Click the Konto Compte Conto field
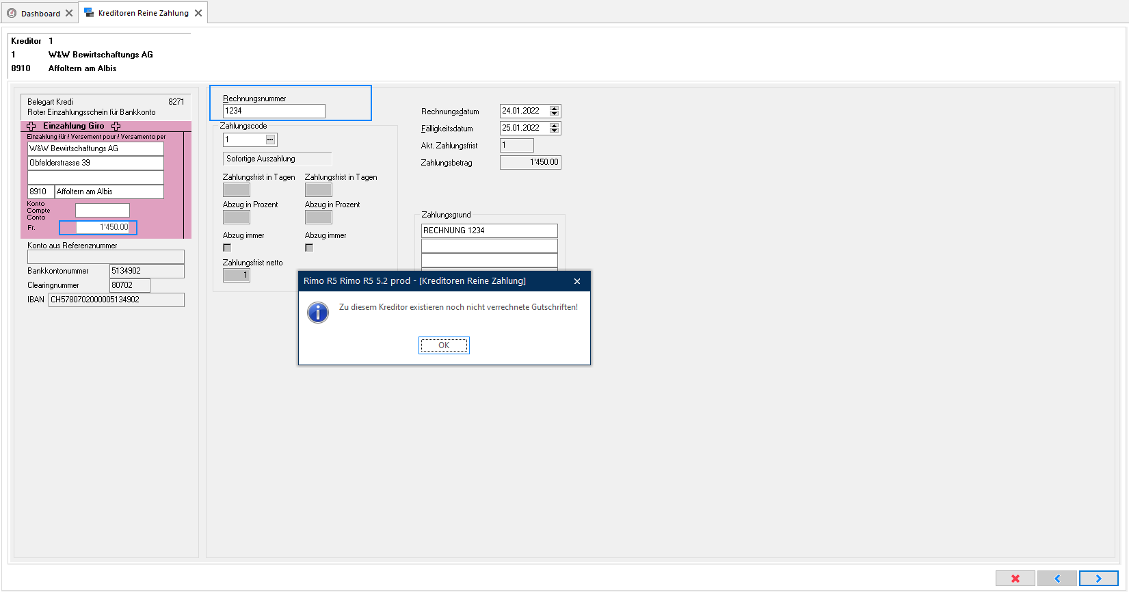The image size is (1129, 593). [x=103, y=210]
